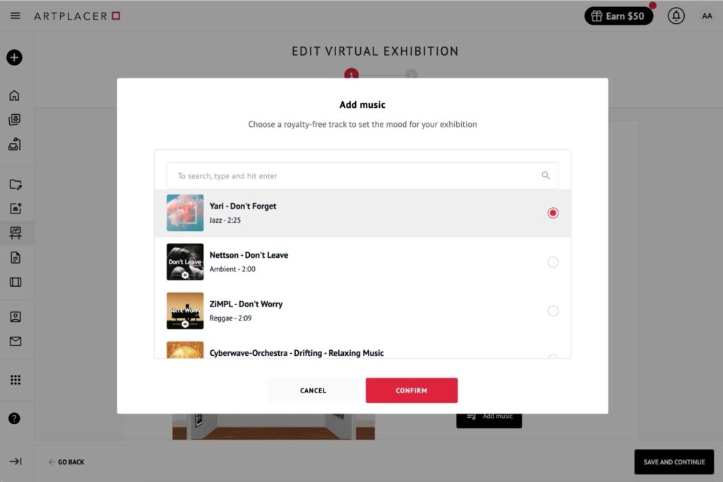
Task: Open the virtual exhibitions easel icon
Action: (16, 233)
